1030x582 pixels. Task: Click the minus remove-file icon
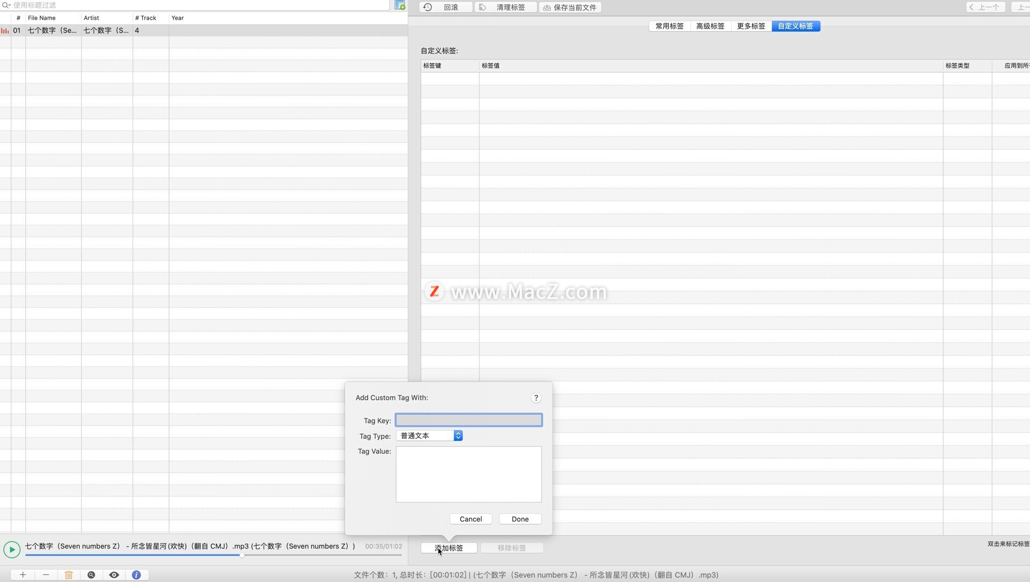tap(46, 574)
